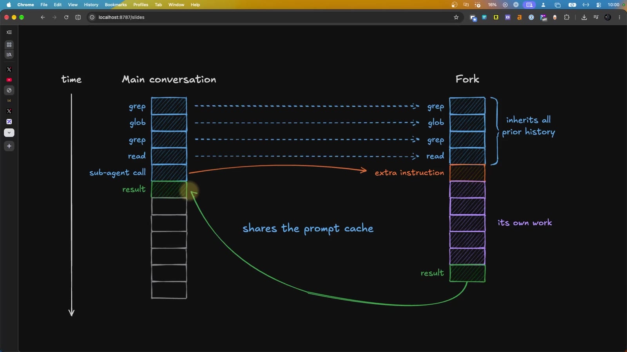The height and width of the screenshot is (352, 627).
Task: Click the 'its own work' label
Action: click(525, 223)
